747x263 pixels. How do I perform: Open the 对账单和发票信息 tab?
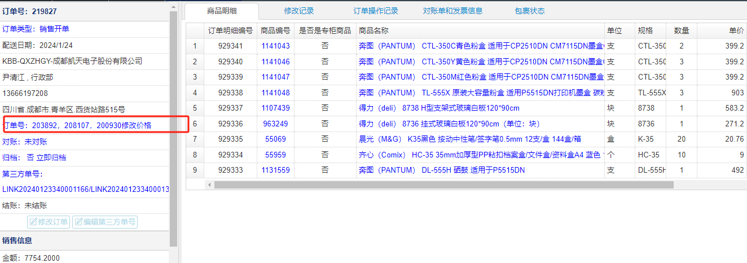(x=452, y=11)
